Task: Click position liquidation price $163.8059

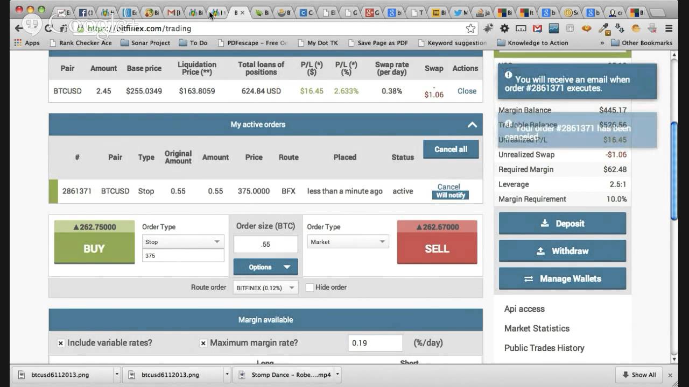Action: [x=197, y=91]
